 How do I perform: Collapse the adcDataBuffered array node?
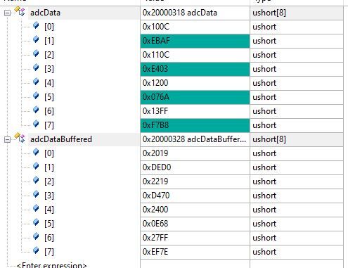tap(7, 139)
